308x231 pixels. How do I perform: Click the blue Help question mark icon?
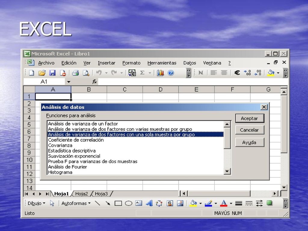coord(171,73)
